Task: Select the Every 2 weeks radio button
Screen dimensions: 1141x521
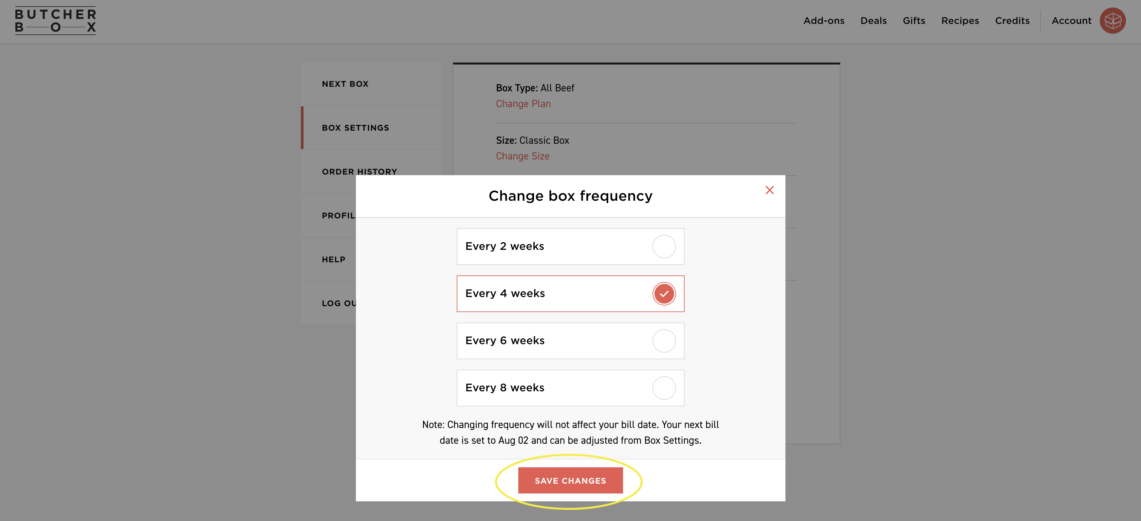Action: 664,246
